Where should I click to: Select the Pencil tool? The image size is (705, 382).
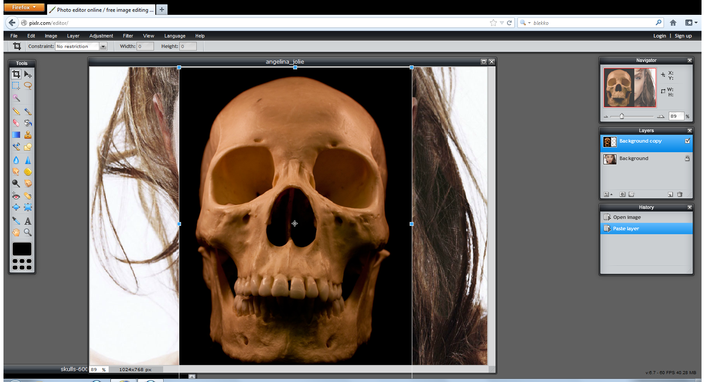point(16,112)
